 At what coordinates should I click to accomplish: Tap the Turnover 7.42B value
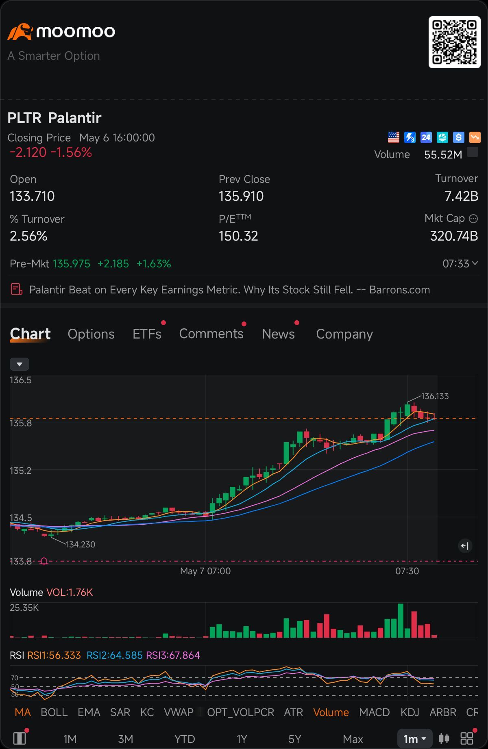[462, 196]
